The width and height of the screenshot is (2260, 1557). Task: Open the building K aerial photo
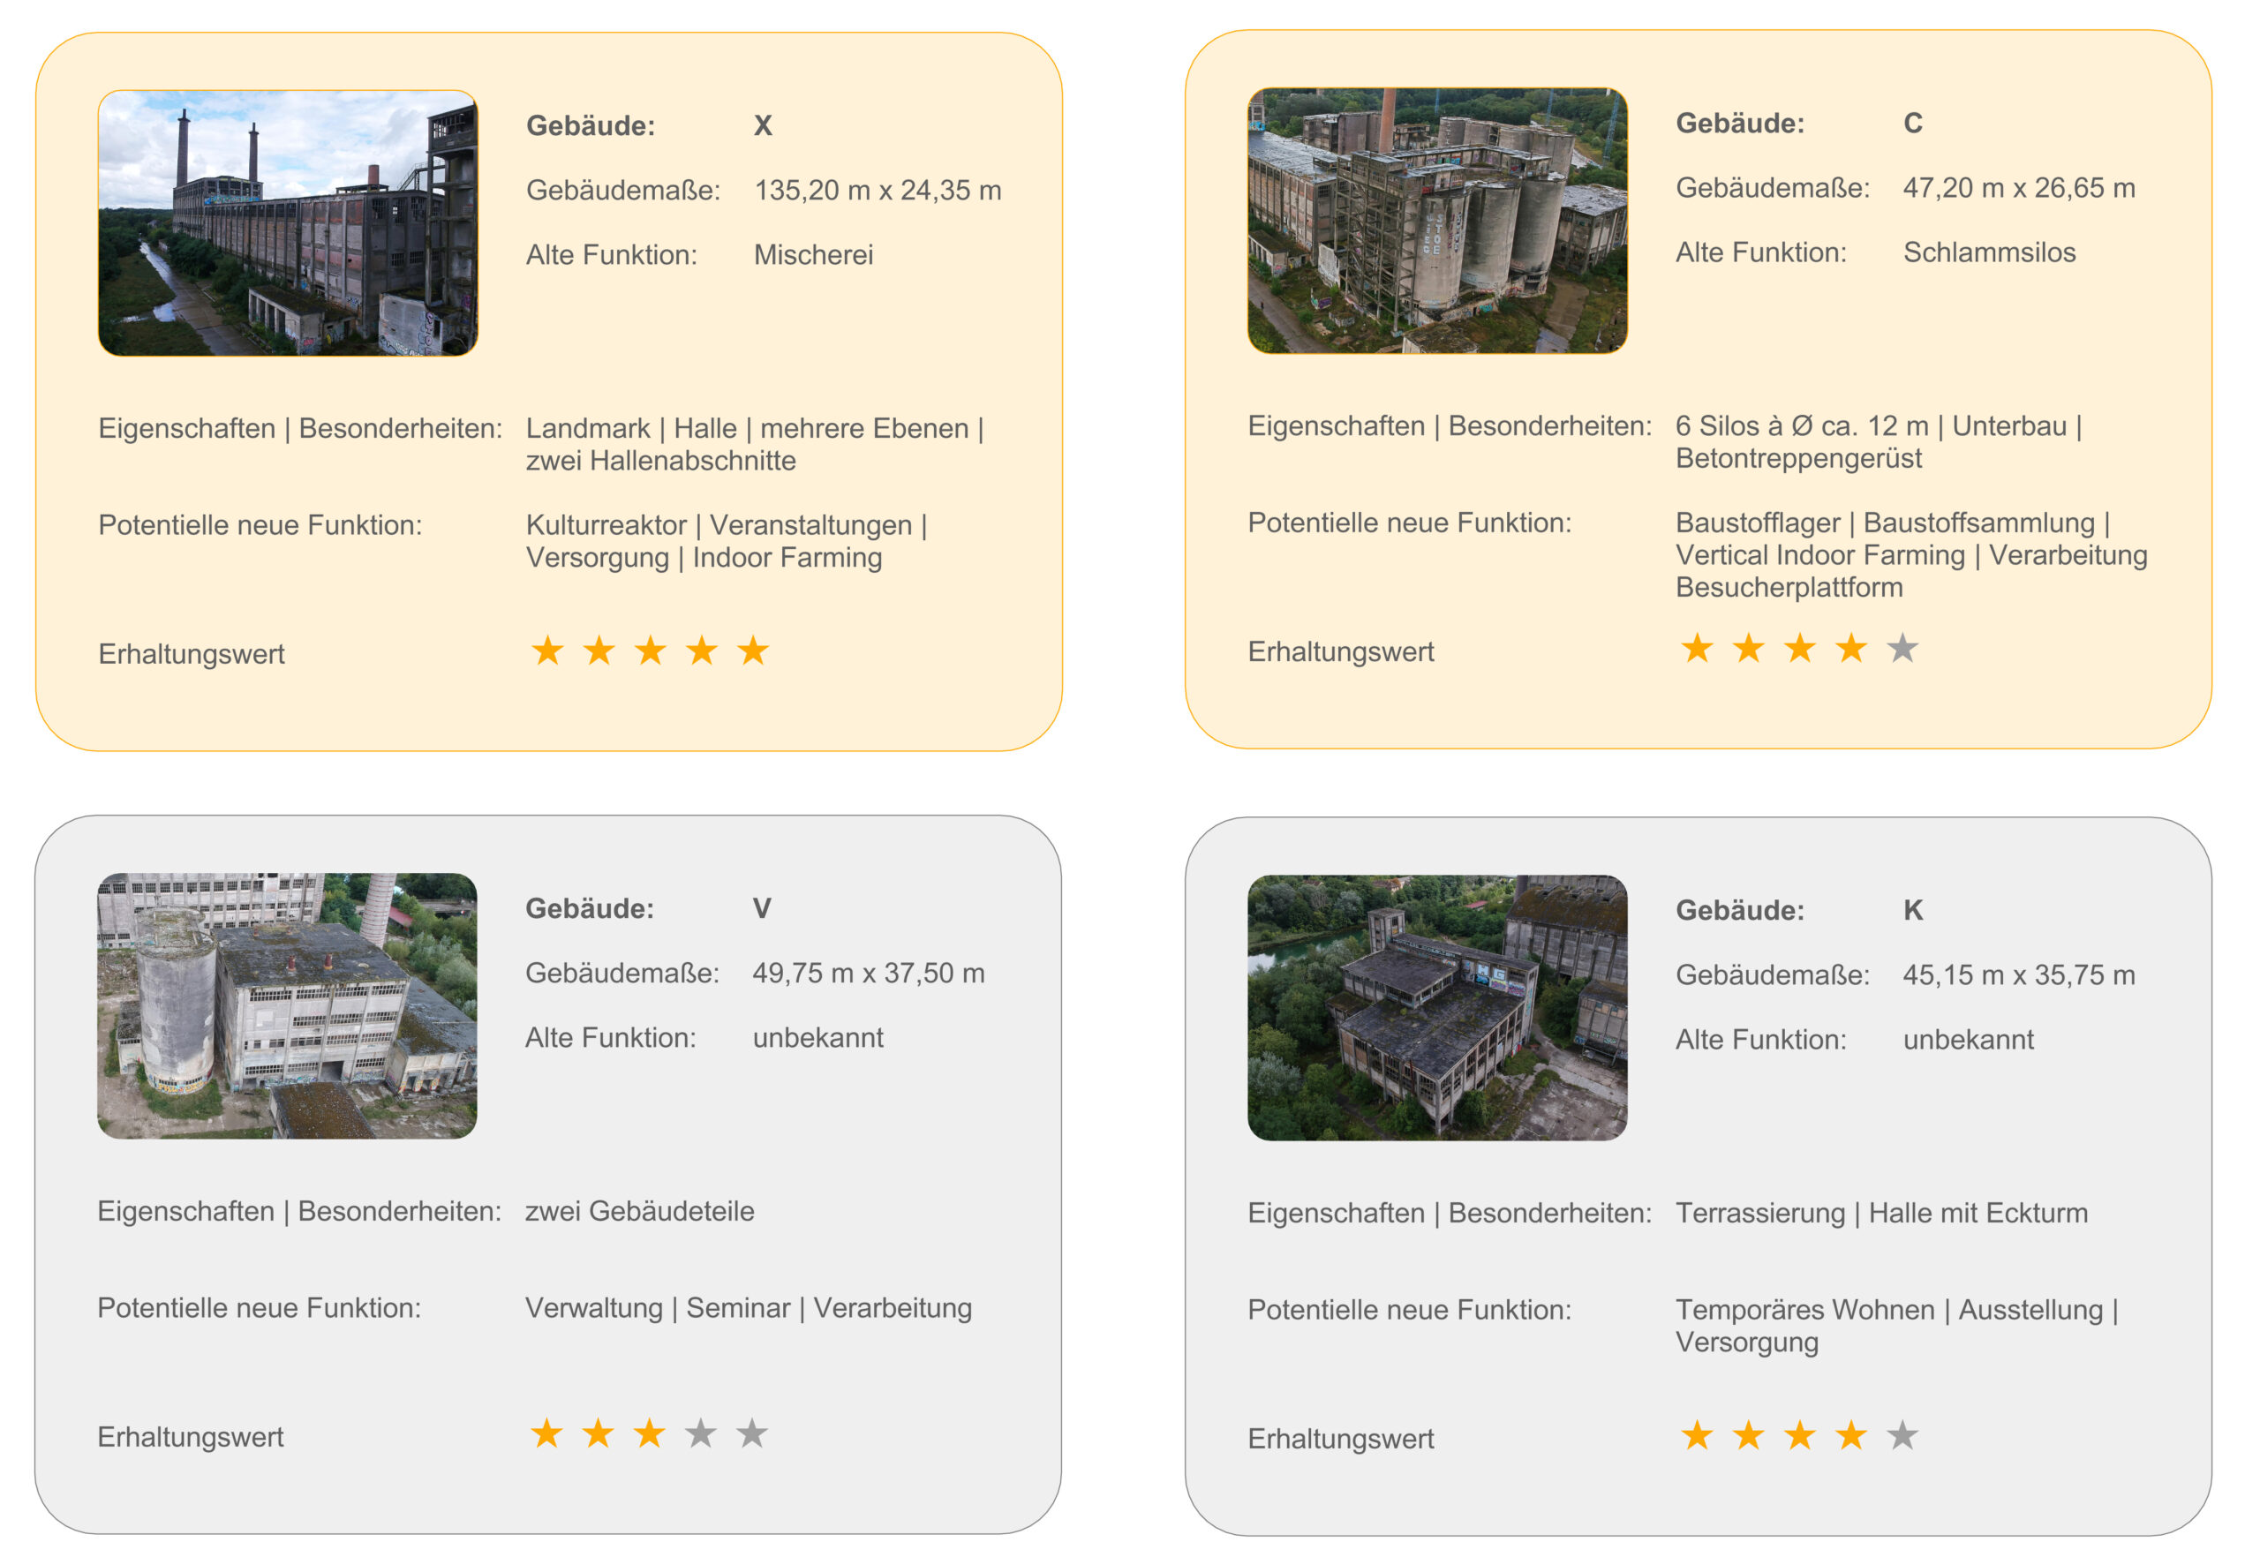pyautogui.click(x=1437, y=1008)
